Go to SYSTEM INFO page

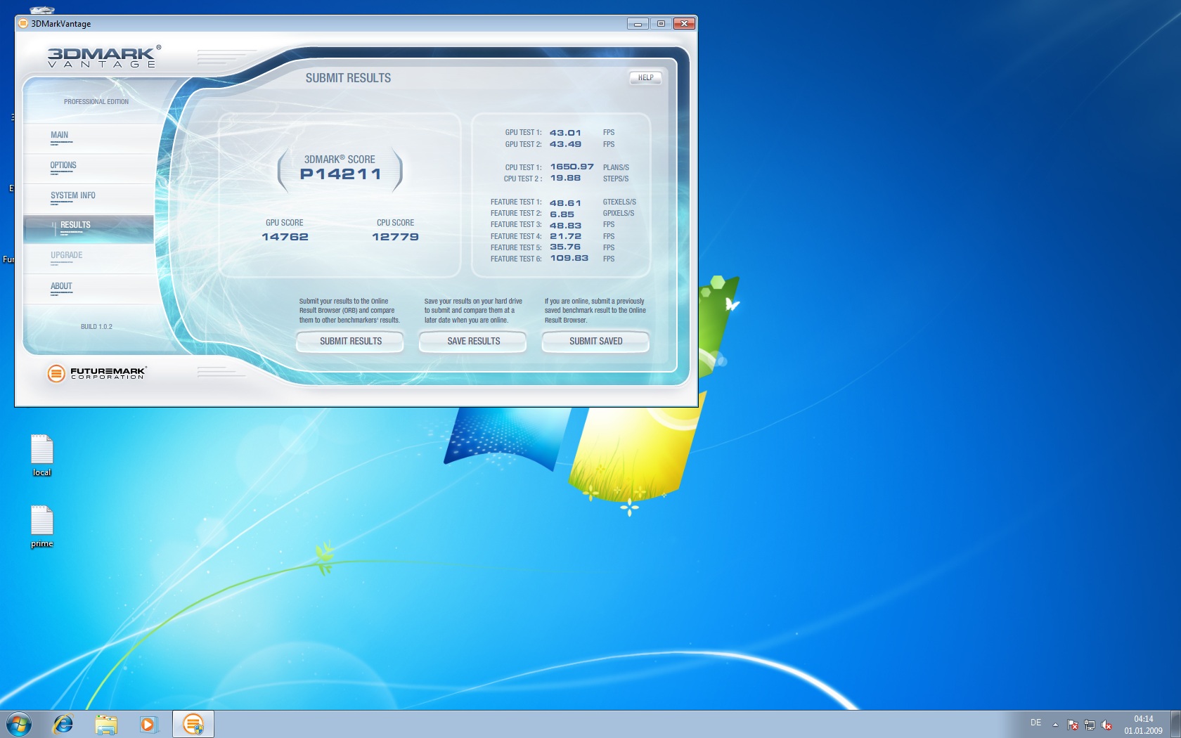tap(88, 199)
